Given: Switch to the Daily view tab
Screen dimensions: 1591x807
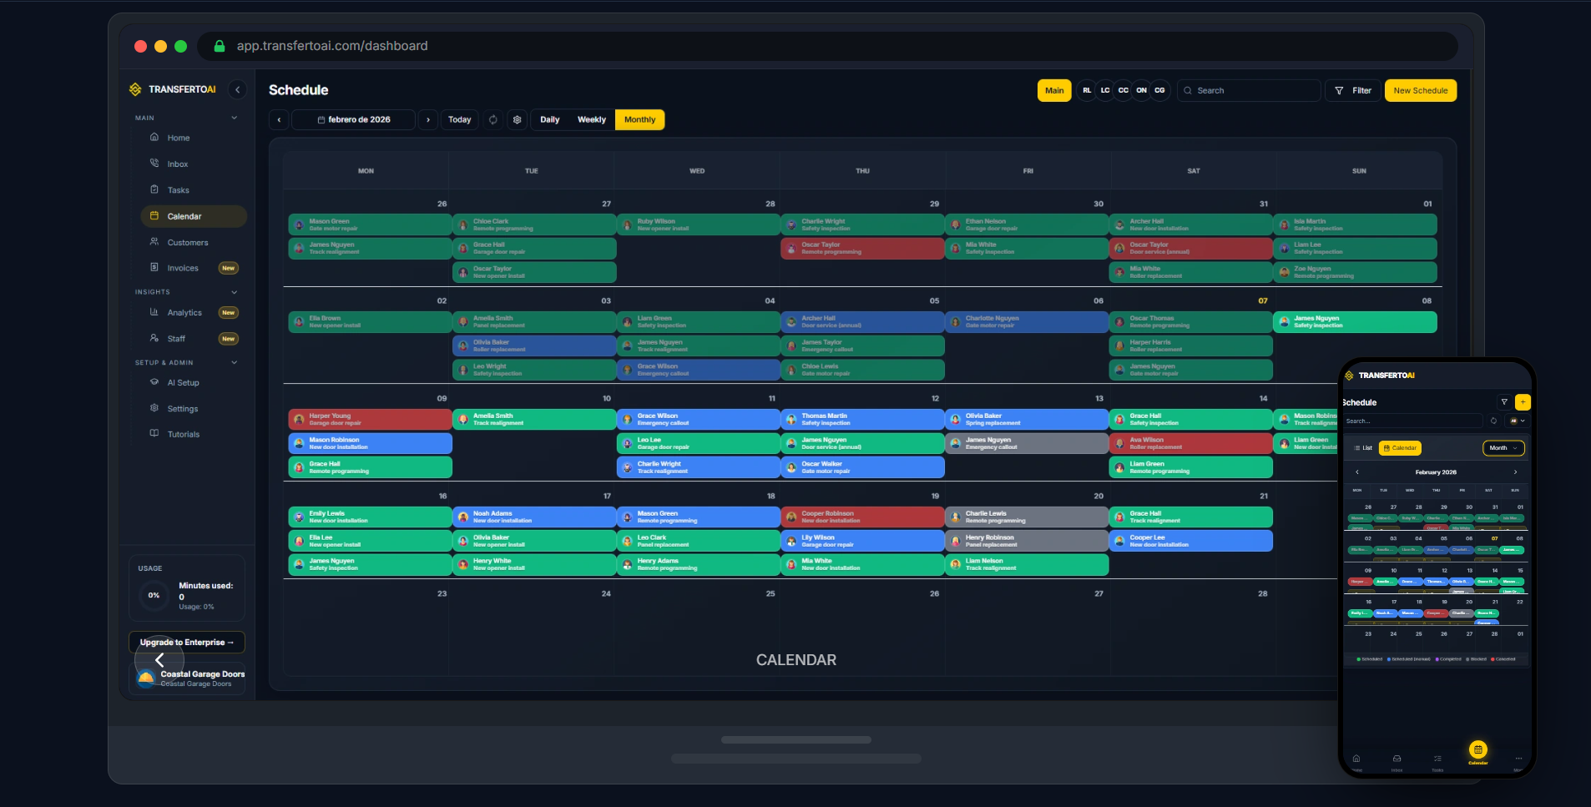Looking at the screenshot, I should [550, 120].
